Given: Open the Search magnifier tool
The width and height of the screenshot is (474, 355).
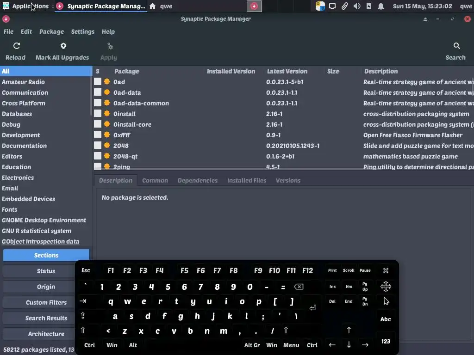Looking at the screenshot, I should click(x=456, y=46).
